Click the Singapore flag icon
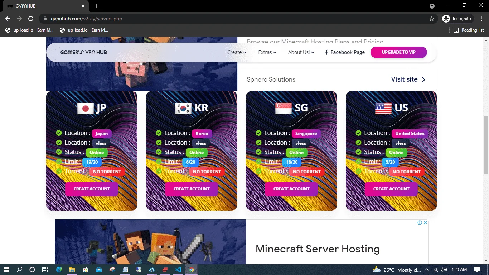 tap(284, 108)
